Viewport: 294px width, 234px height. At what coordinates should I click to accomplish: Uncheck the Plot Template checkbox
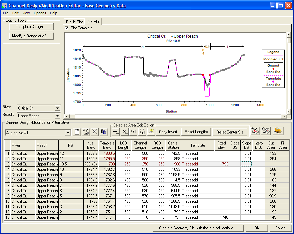[x=67, y=28]
